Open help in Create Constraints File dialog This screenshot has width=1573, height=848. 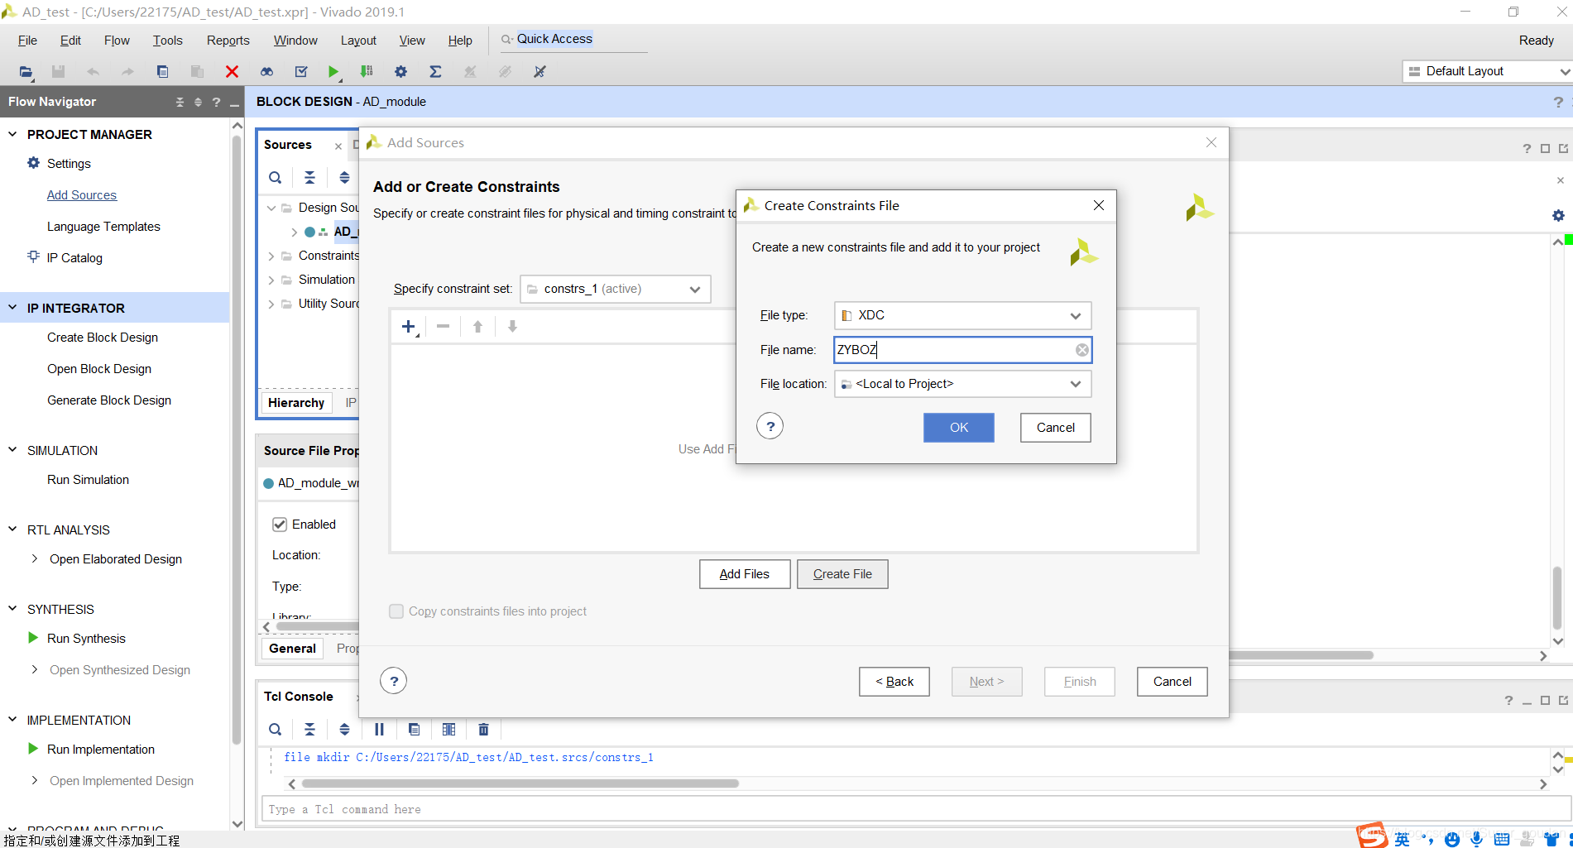770,426
